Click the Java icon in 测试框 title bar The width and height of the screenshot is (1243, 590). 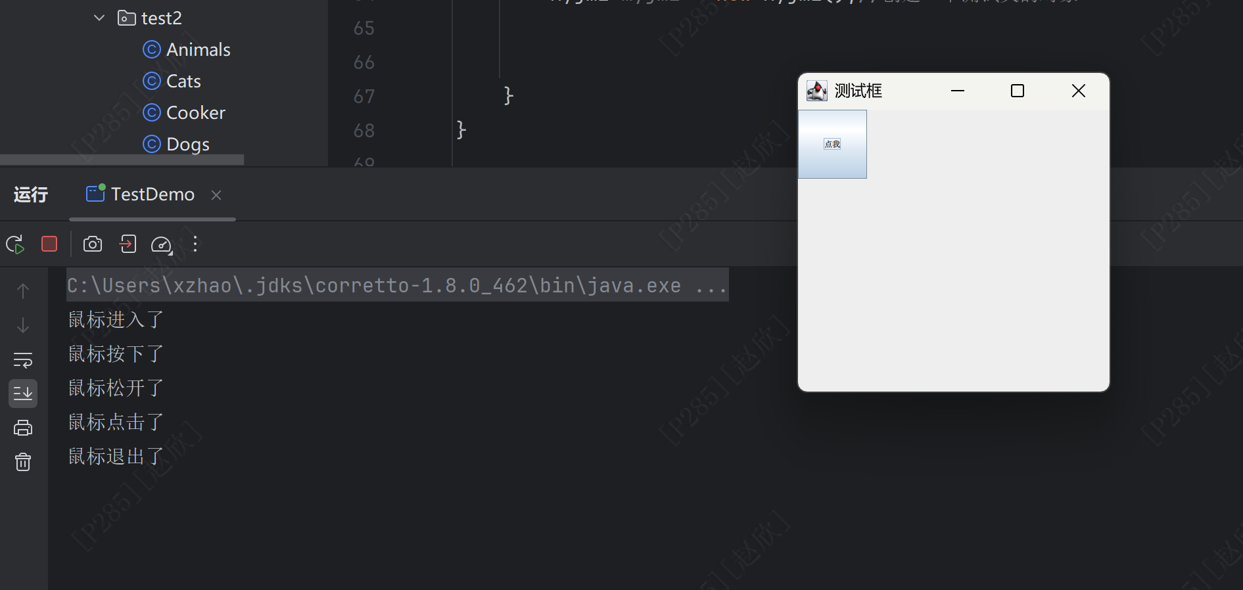click(x=816, y=91)
